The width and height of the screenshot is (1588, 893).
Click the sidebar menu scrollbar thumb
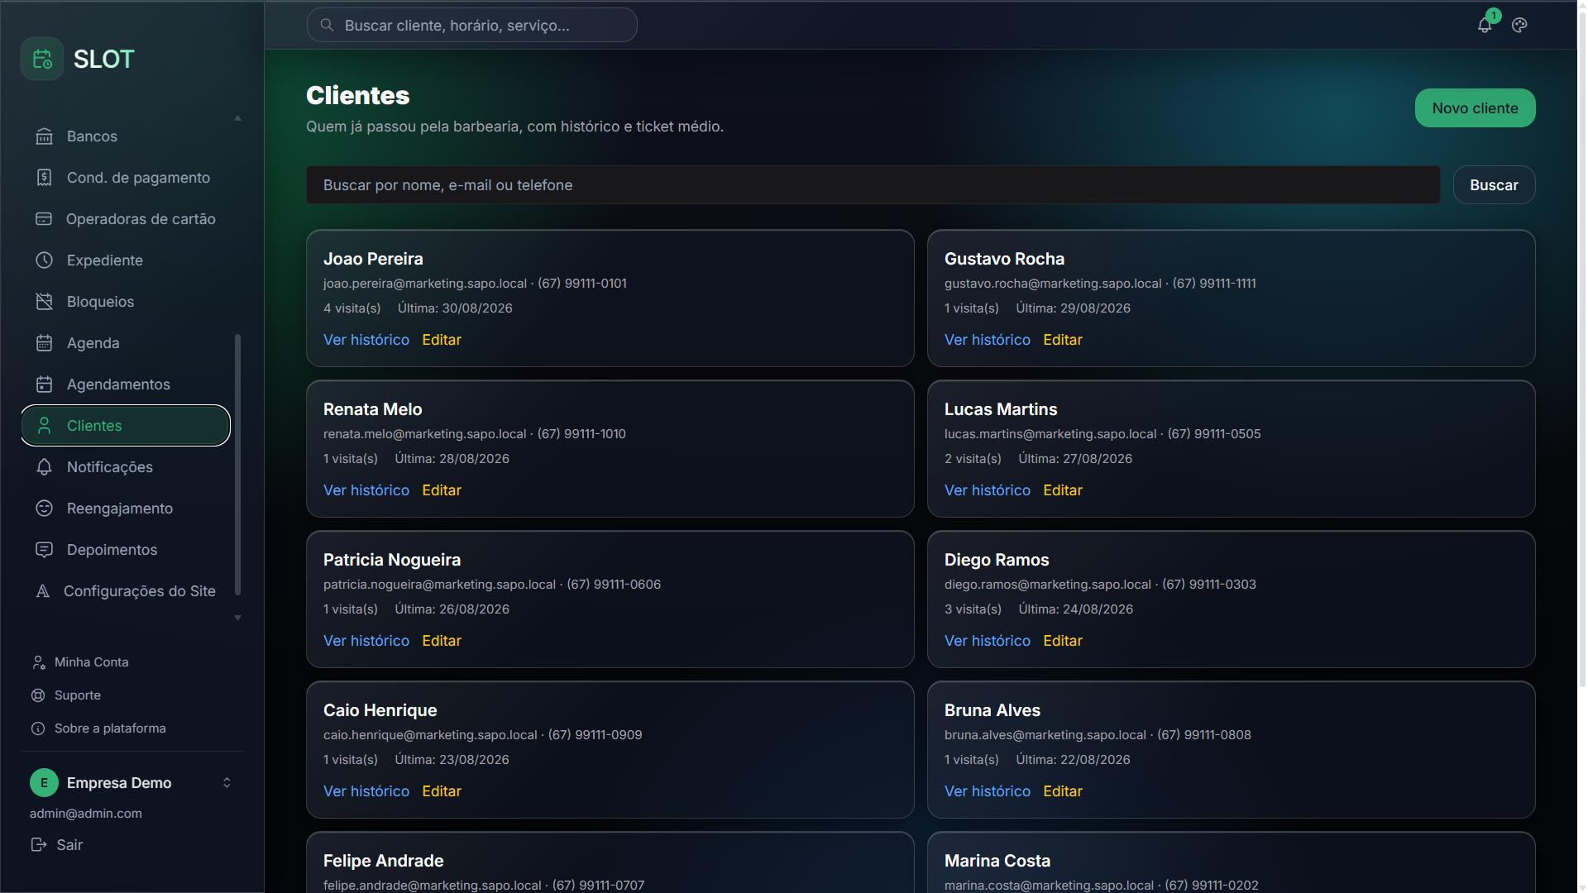coord(237,465)
